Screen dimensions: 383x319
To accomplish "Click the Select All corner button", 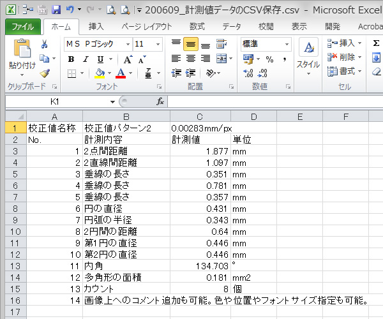I will pos(16,116).
